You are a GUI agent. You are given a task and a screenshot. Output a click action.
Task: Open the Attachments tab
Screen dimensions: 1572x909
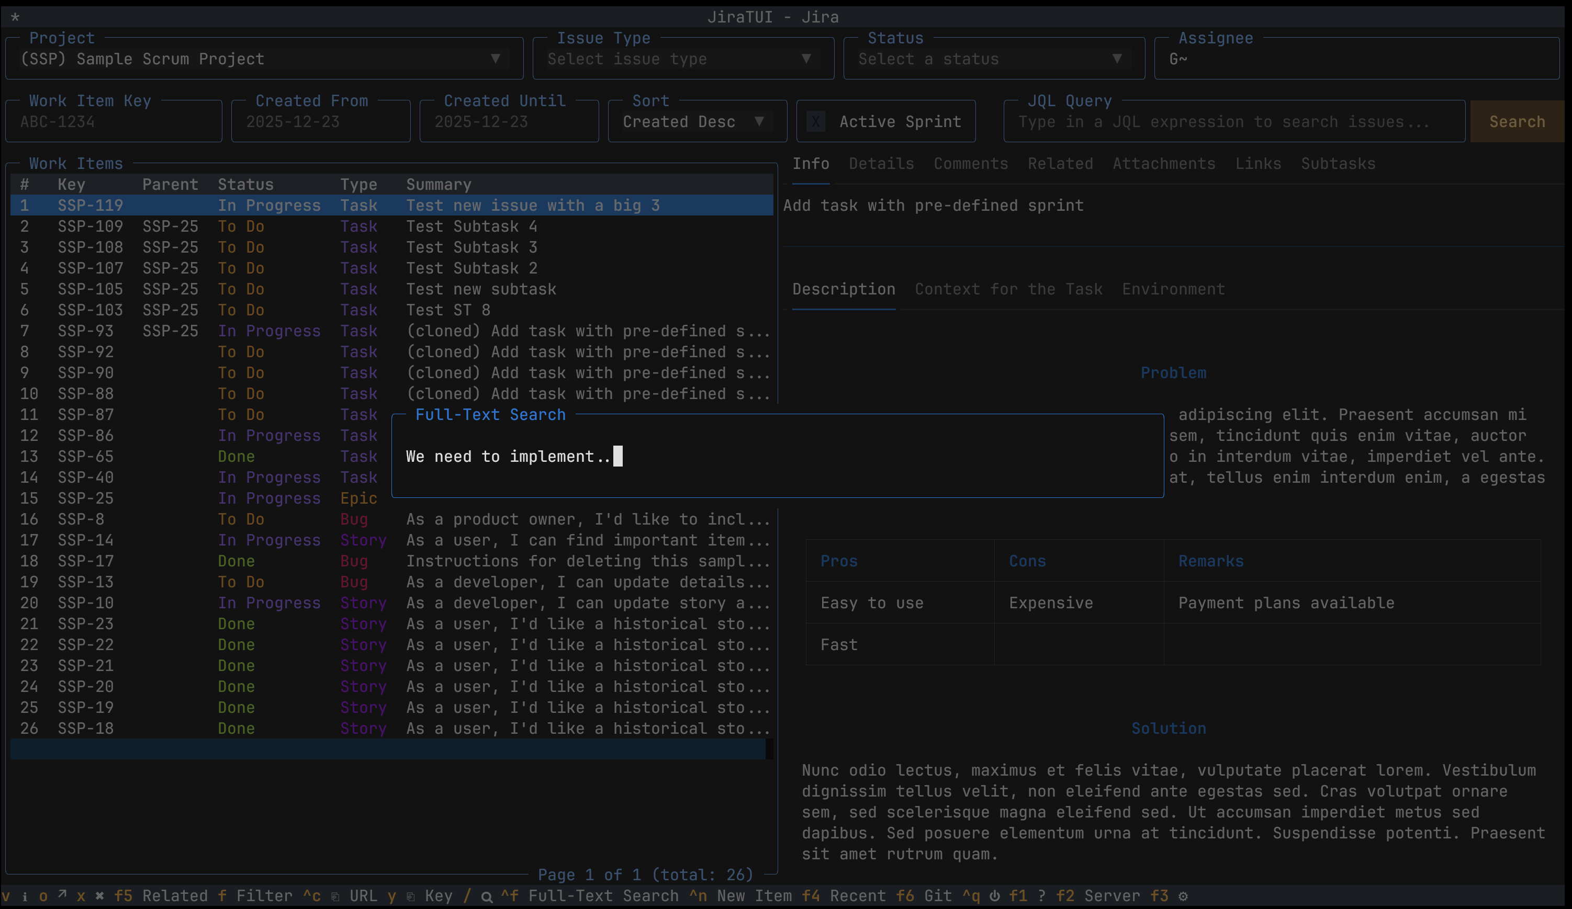pos(1163,164)
